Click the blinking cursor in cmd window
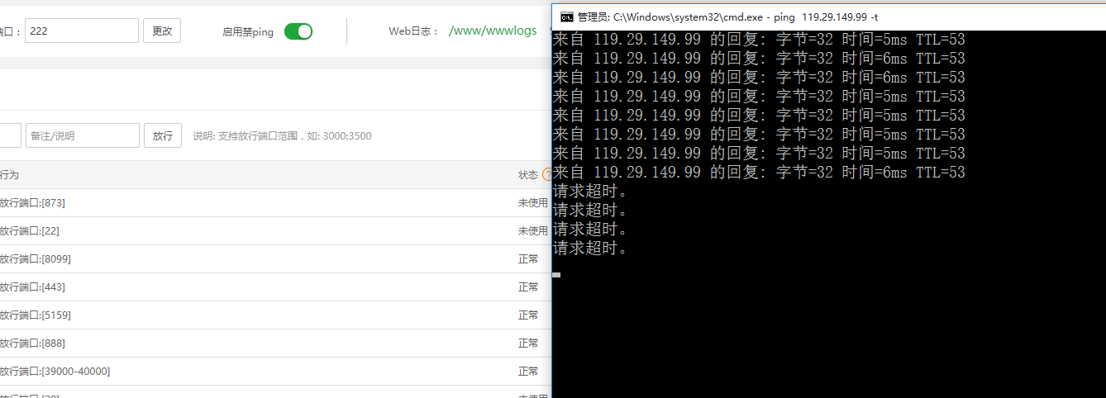 point(557,275)
